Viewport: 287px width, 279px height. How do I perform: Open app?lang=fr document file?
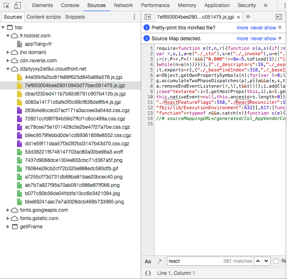[38, 44]
